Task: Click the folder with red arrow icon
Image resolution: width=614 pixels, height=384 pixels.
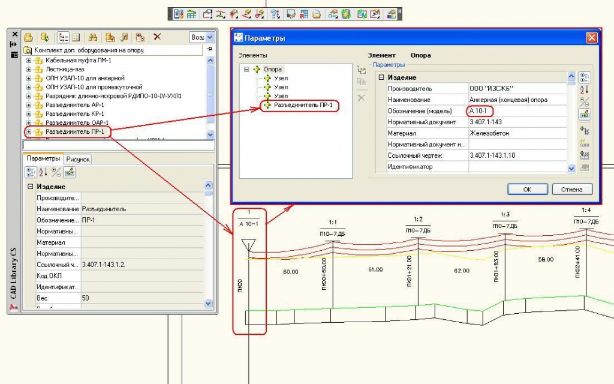Action: [x=110, y=37]
